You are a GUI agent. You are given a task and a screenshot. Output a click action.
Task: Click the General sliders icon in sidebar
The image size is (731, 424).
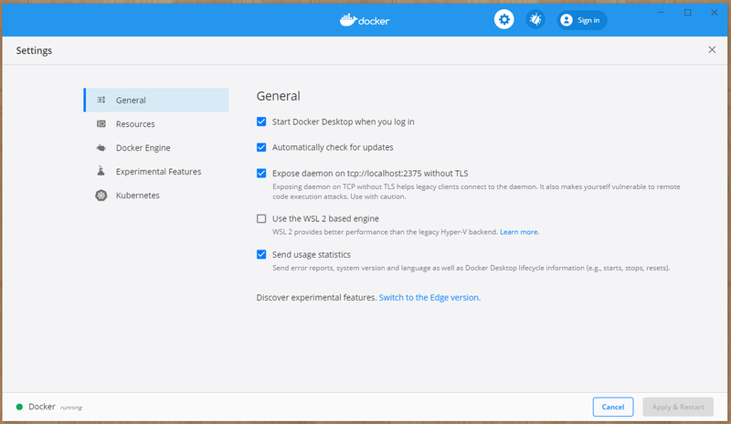101,100
